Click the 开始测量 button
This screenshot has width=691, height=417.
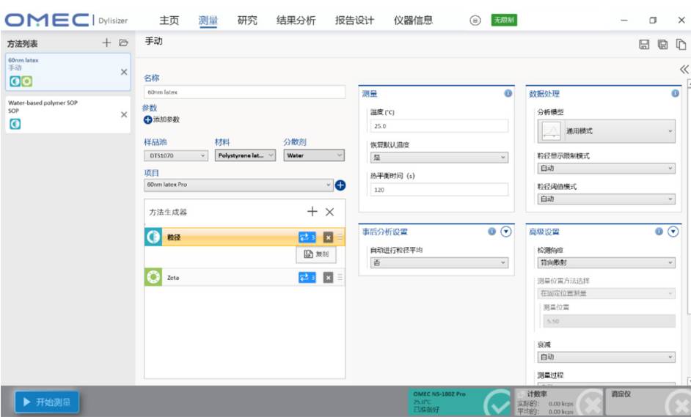tap(47, 402)
